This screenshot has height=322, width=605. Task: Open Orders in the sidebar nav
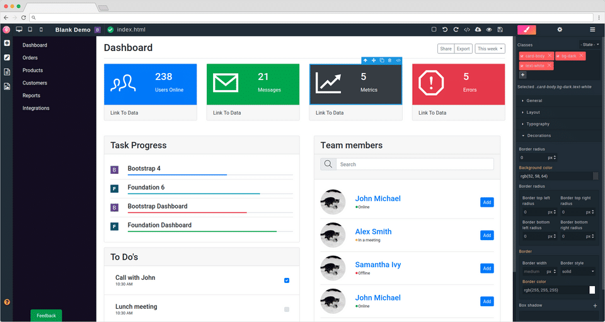tap(30, 58)
